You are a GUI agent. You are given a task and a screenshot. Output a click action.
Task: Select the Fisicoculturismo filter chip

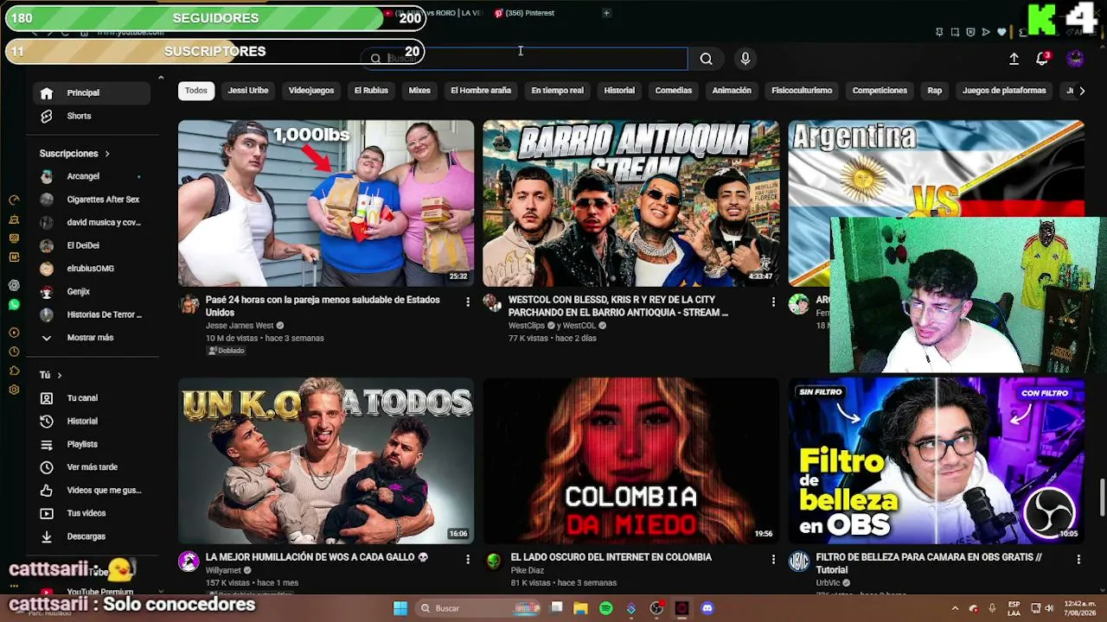(802, 91)
